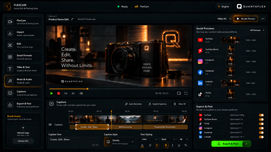Click the theater mode view icon

click(x=179, y=93)
